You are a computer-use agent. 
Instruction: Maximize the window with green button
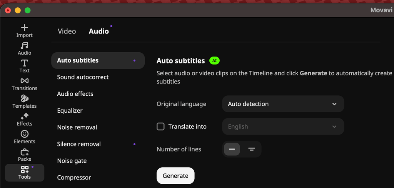(x=28, y=10)
